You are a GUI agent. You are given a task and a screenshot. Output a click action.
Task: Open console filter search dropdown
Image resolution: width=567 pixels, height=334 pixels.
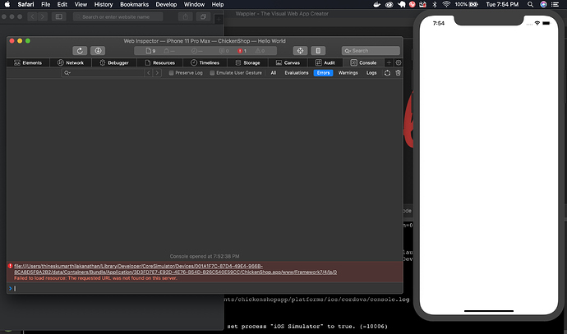(67, 73)
